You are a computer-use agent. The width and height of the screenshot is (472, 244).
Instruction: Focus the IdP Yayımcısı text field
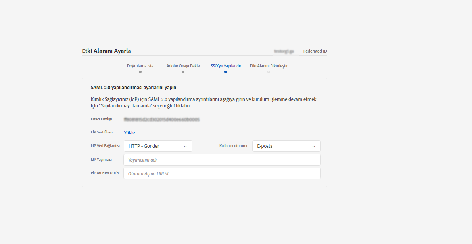click(222, 160)
